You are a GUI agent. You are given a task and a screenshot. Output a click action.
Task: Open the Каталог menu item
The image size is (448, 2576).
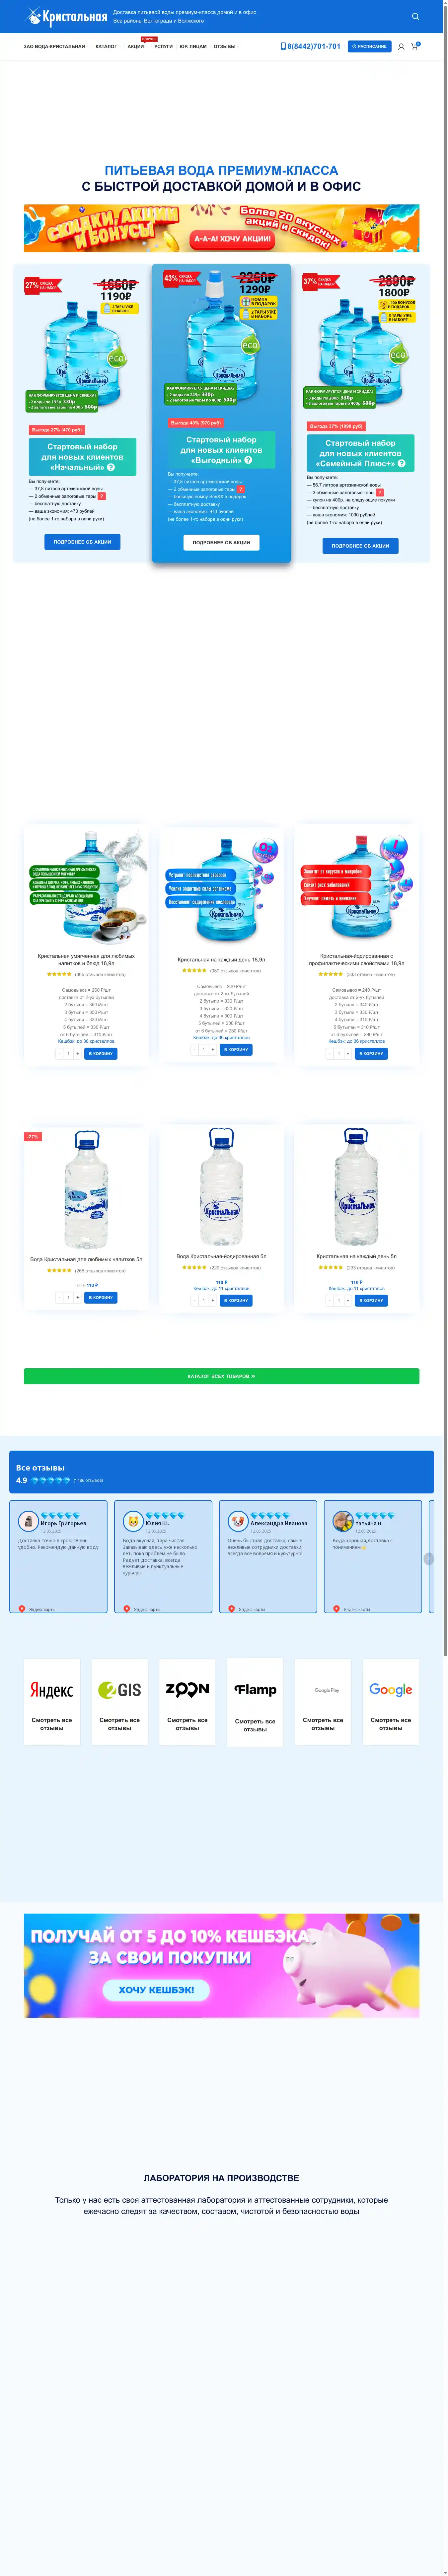[x=106, y=46]
